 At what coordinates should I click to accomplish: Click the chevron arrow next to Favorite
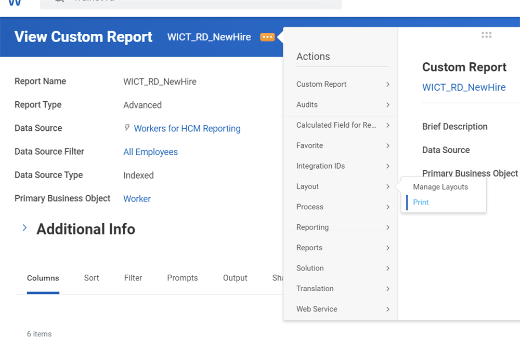(388, 146)
